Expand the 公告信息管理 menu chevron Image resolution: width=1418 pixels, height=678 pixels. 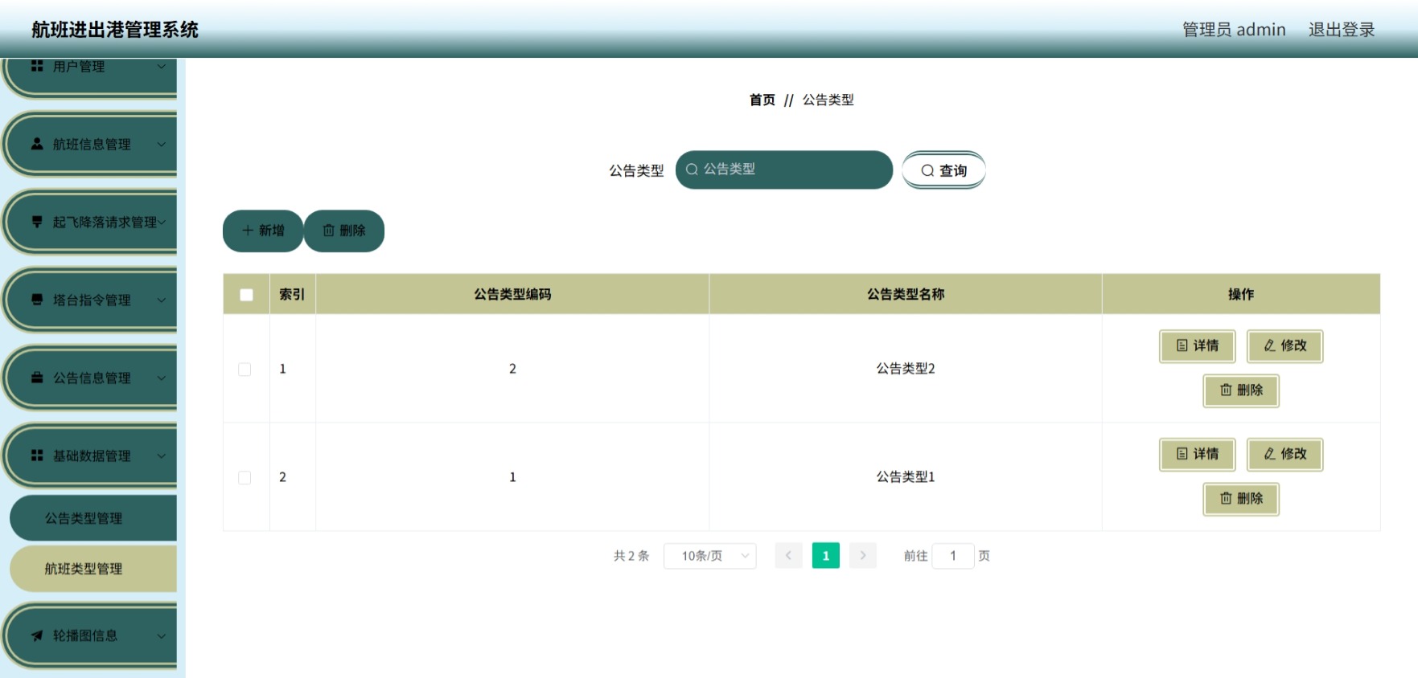162,378
